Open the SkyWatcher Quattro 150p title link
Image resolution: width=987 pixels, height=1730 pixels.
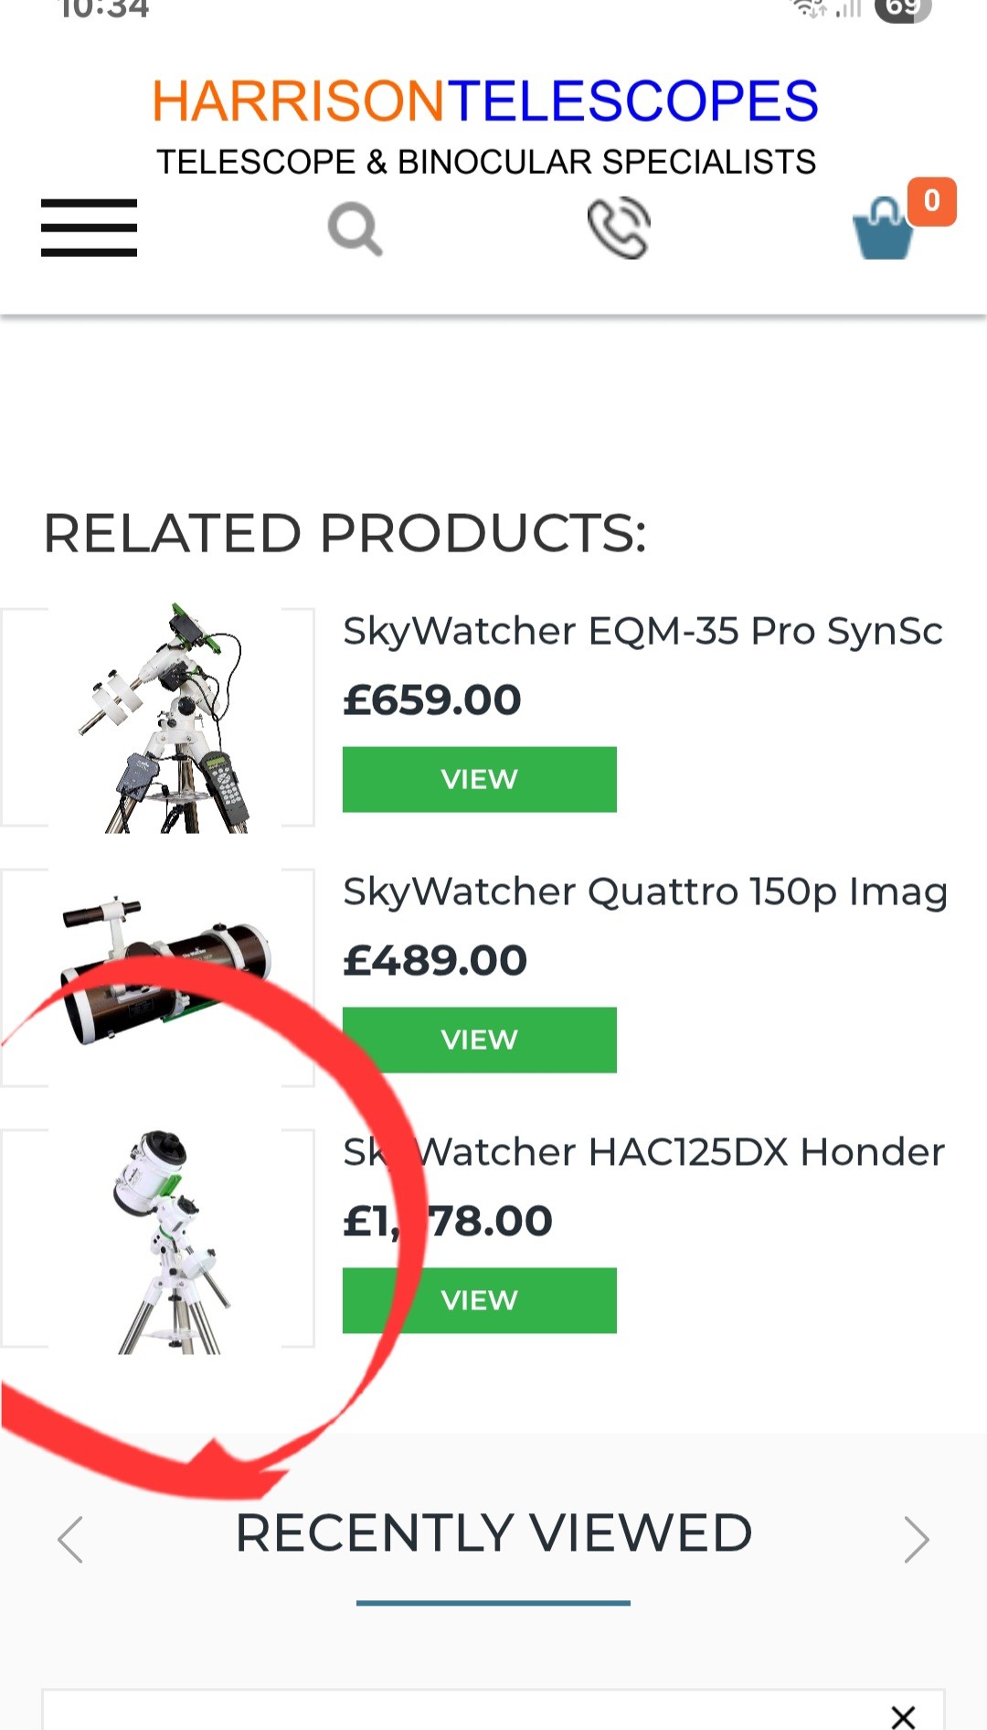(x=645, y=892)
